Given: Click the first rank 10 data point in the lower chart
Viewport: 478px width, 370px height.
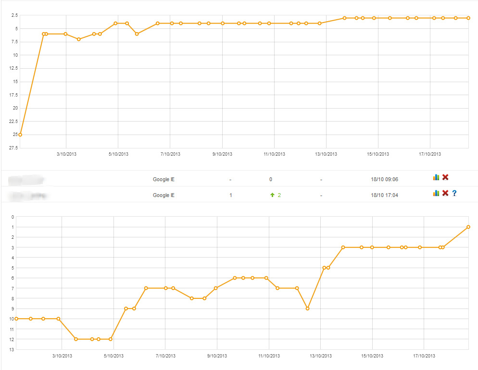Looking at the screenshot, I should (16, 319).
